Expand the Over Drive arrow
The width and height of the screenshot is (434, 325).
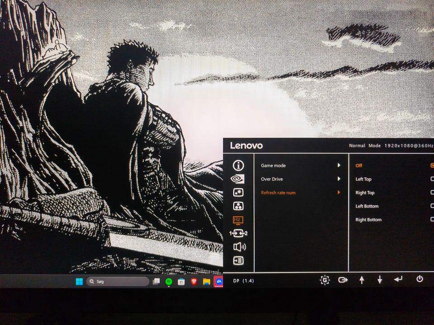(x=339, y=179)
